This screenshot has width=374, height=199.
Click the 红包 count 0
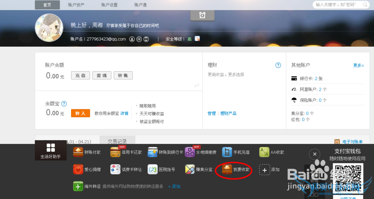click(303, 119)
